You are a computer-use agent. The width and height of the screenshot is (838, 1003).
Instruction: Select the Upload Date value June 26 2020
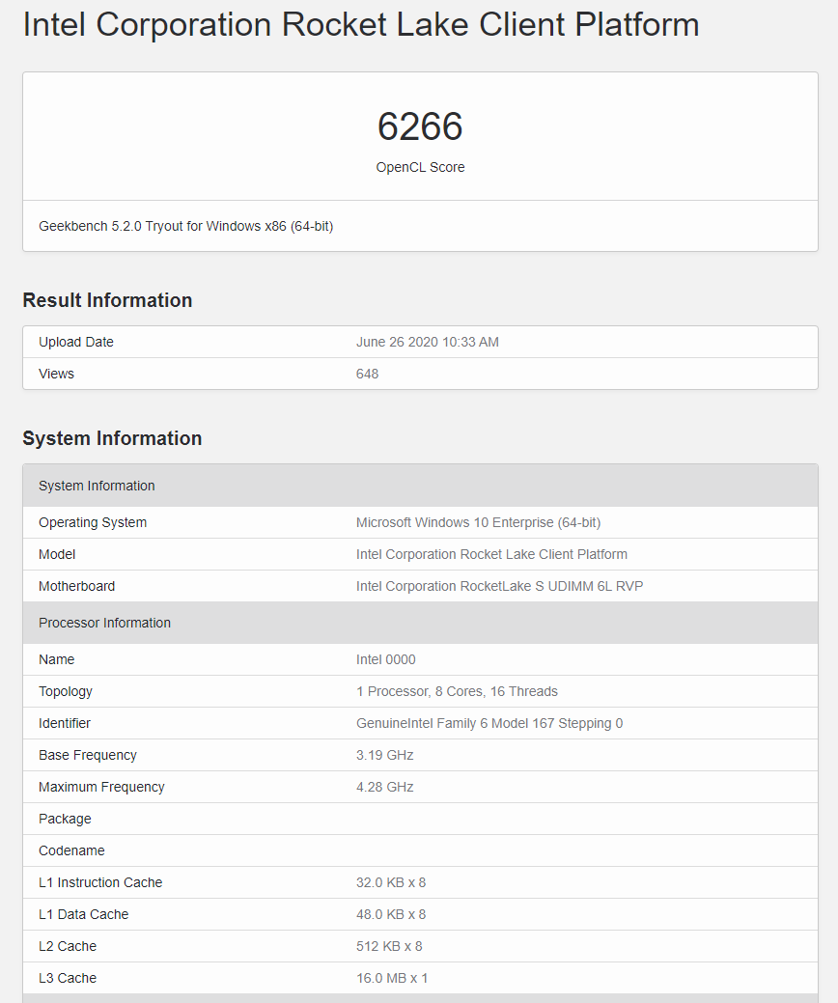tap(427, 342)
